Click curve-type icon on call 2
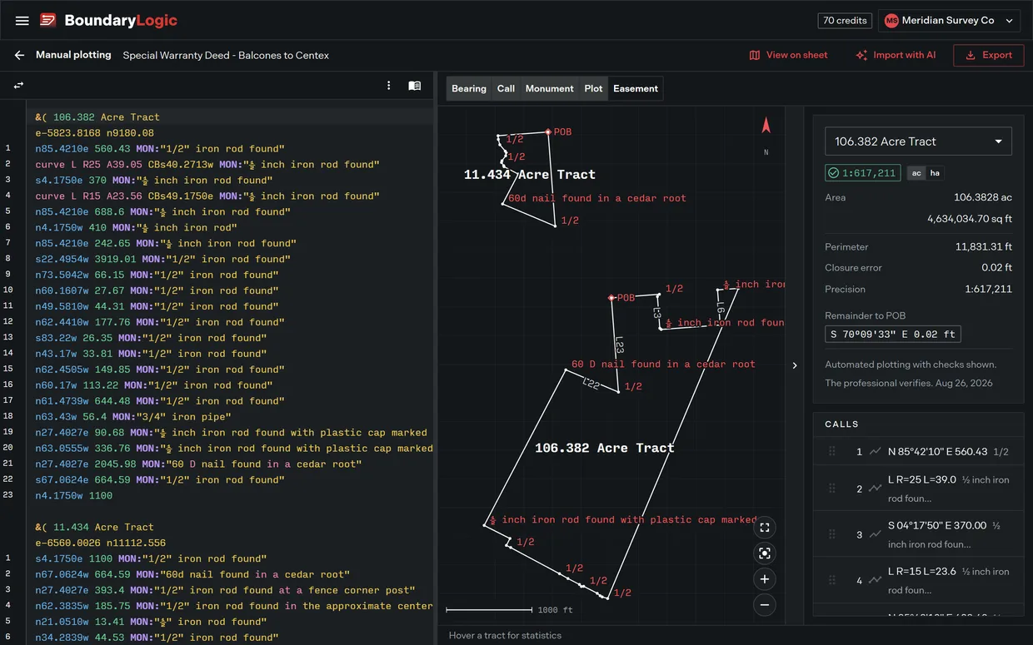The height and width of the screenshot is (645, 1033). click(875, 489)
